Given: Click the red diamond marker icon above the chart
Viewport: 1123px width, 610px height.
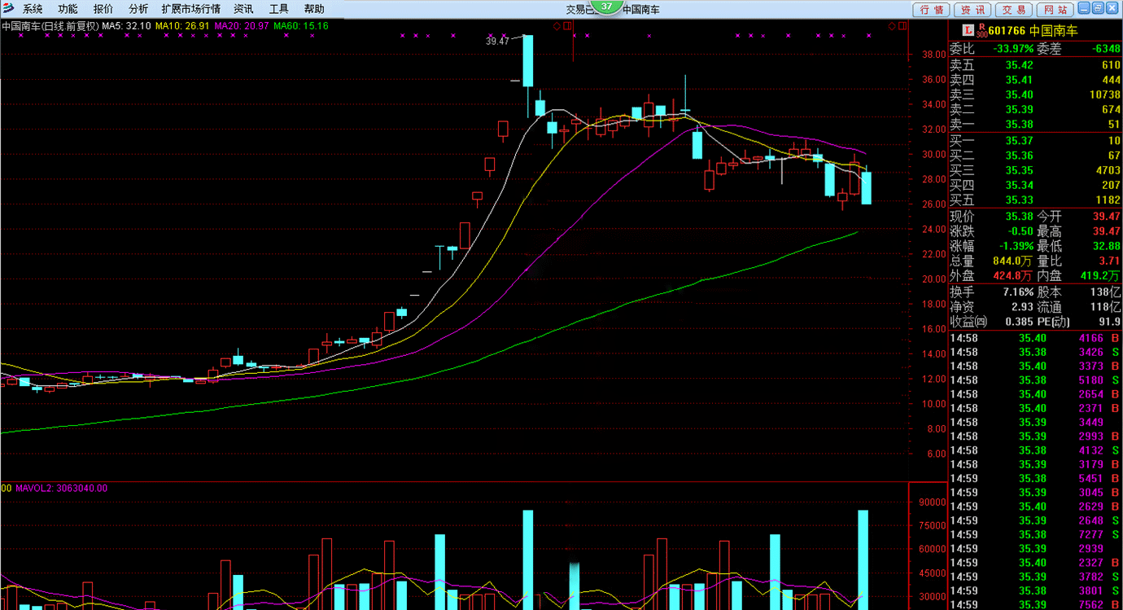Looking at the screenshot, I should click(557, 26).
